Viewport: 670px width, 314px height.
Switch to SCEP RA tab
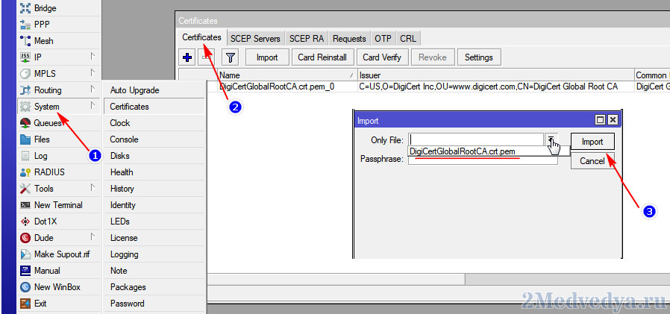click(x=307, y=39)
